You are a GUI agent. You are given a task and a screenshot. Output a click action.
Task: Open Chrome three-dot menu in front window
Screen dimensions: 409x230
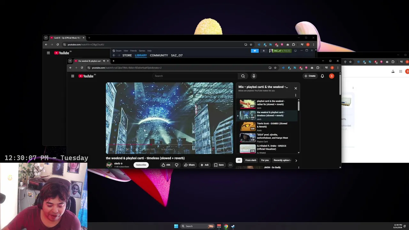pos(338,68)
